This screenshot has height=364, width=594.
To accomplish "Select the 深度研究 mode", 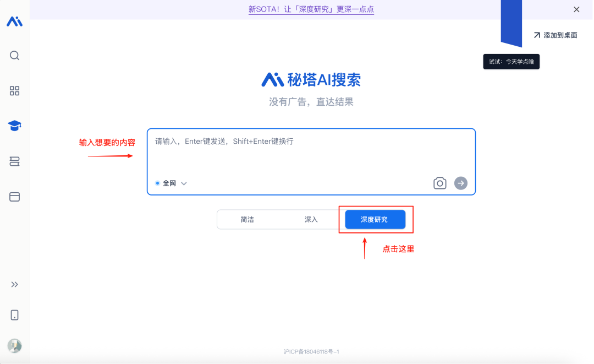I will (375, 220).
